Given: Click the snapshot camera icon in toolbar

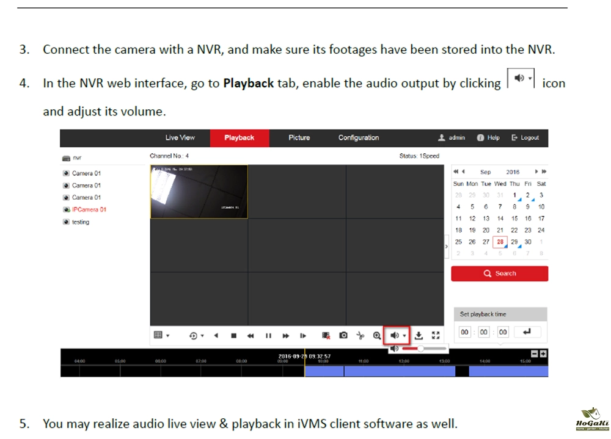Looking at the screenshot, I should tap(343, 335).
